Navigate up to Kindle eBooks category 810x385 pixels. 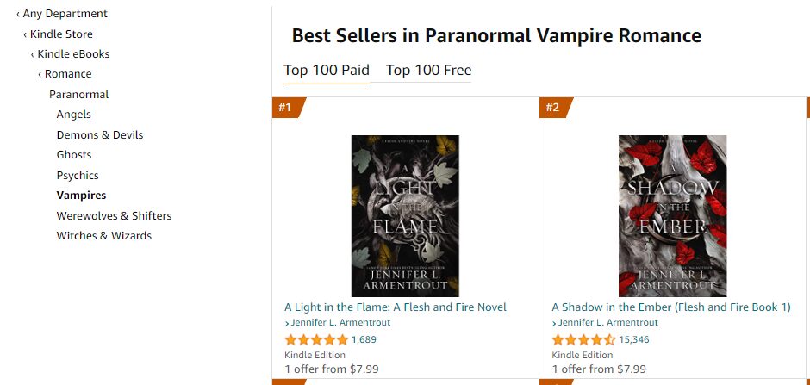click(x=71, y=53)
